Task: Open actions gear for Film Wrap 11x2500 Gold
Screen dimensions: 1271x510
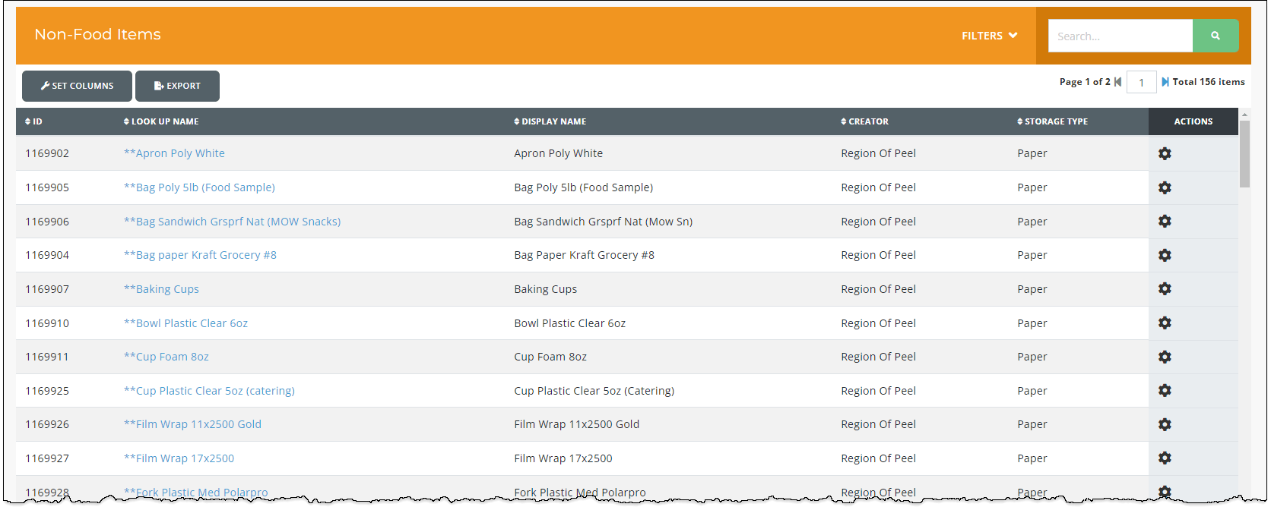Action: tap(1165, 424)
